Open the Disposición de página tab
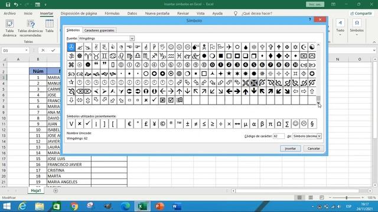This screenshot has height=212, width=378. (x=79, y=13)
